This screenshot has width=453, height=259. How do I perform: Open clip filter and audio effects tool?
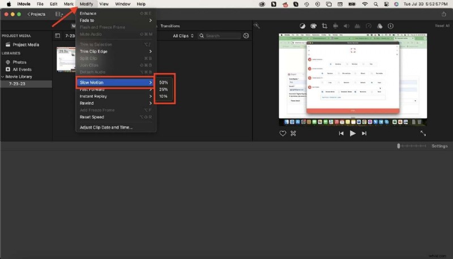[379, 26]
